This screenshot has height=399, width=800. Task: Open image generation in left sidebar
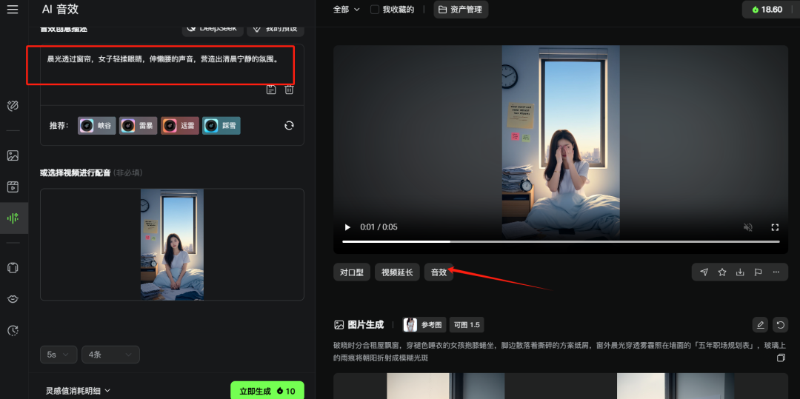tap(13, 155)
